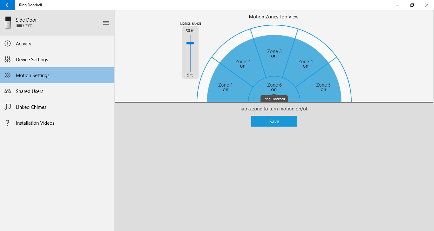
Task: Click the Installation Videos question mark icon
Action: pyautogui.click(x=8, y=123)
